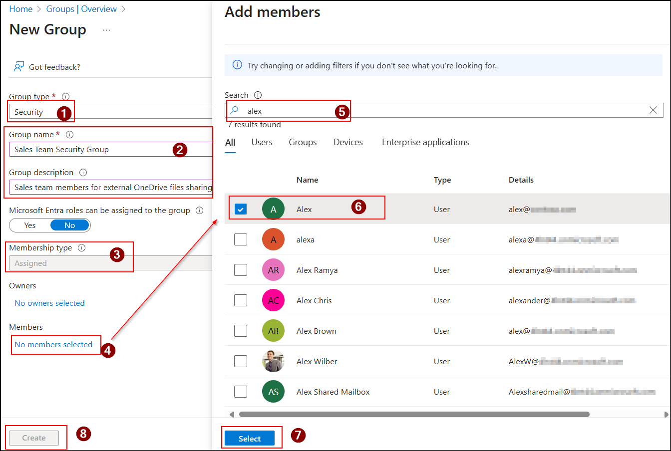Click the info icon in the filter banner
This screenshot has height=451, width=671.
click(237, 64)
